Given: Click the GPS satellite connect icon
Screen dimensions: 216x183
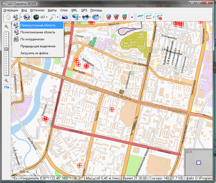Looking at the screenshot, I should pos(140,17).
